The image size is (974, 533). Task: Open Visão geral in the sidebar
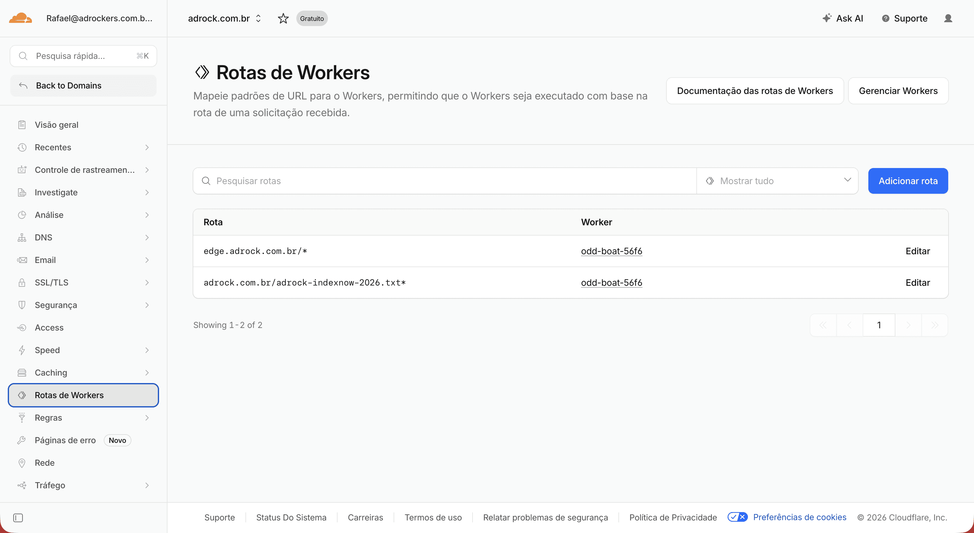coord(83,125)
